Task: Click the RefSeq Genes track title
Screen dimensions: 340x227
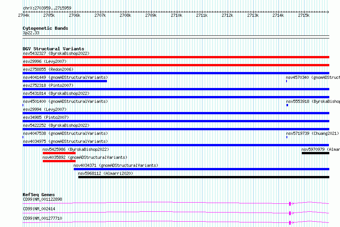Action: pos(39,195)
